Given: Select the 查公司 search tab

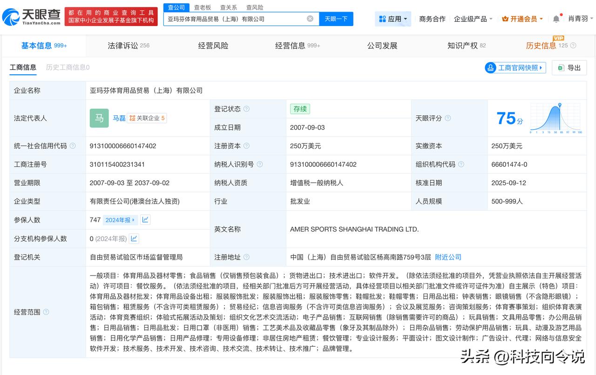Looking at the screenshot, I should click(176, 7).
